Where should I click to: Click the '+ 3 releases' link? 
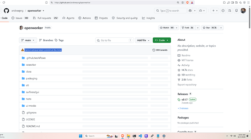183,108
